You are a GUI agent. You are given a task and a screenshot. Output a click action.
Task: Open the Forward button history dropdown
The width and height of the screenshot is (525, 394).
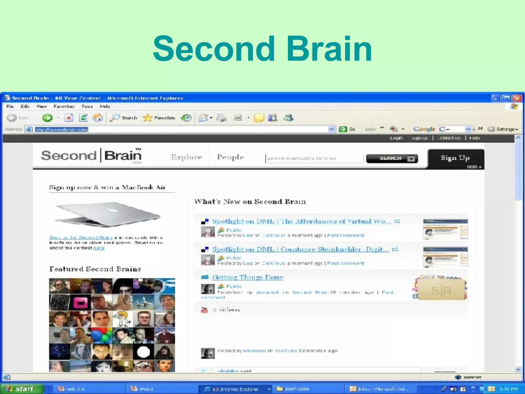pos(58,118)
